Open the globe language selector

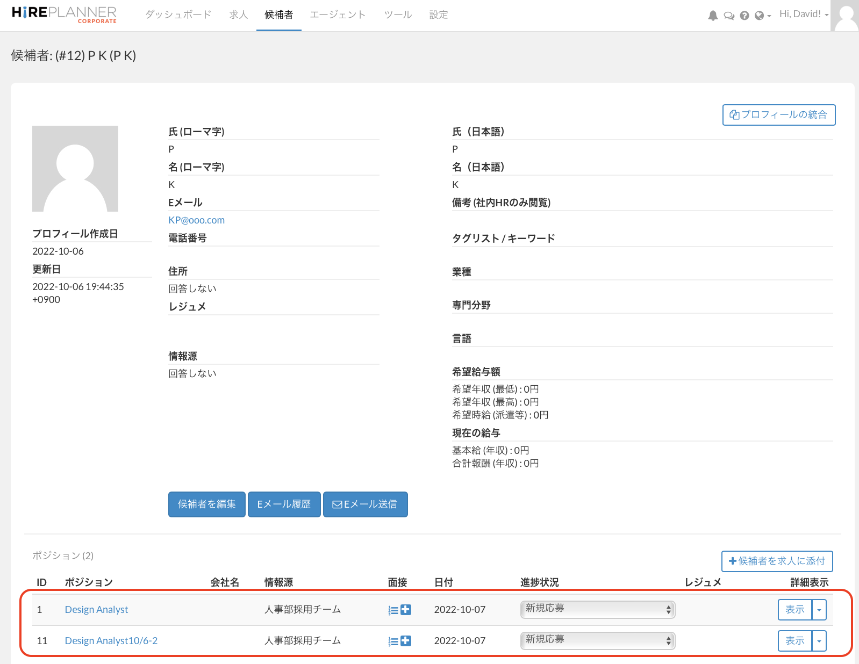[762, 16]
